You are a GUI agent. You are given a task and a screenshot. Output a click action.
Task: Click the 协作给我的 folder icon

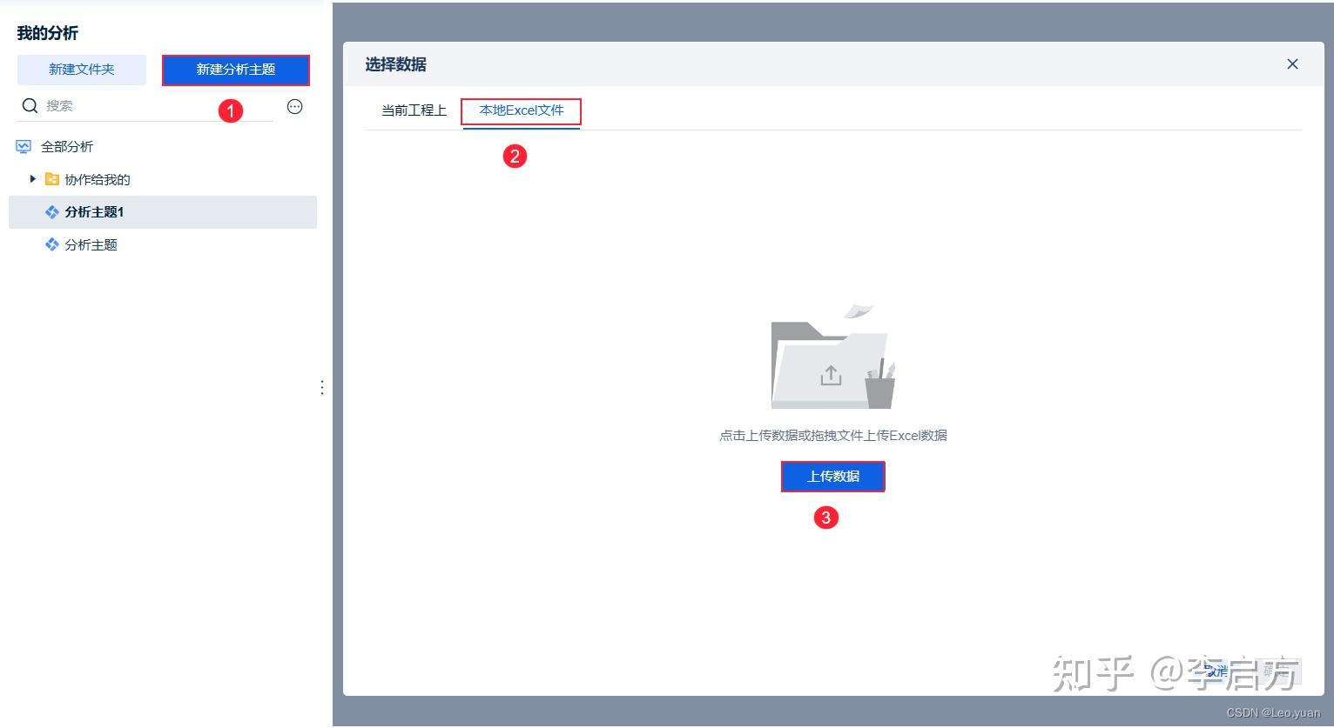[52, 179]
